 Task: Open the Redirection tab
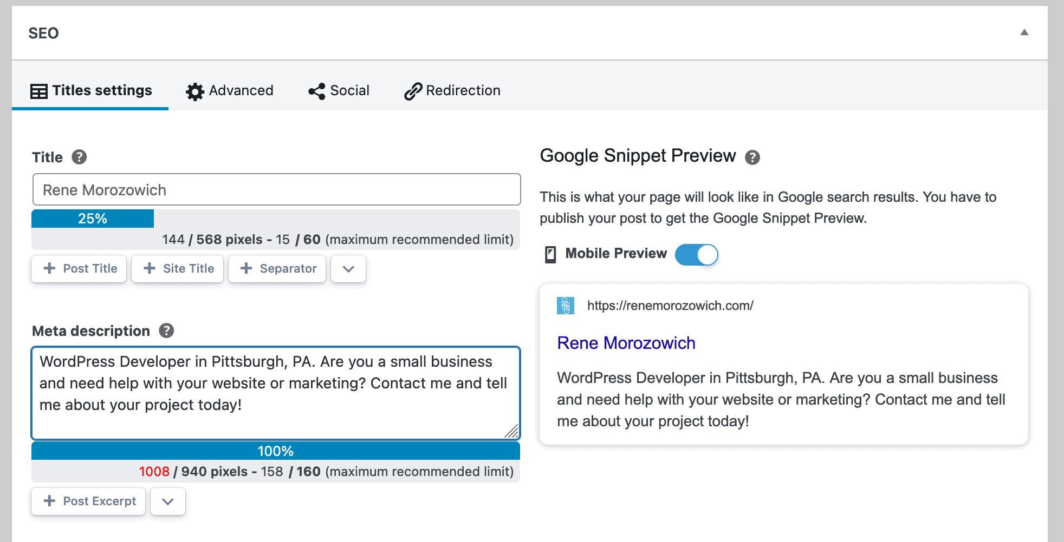coord(452,90)
